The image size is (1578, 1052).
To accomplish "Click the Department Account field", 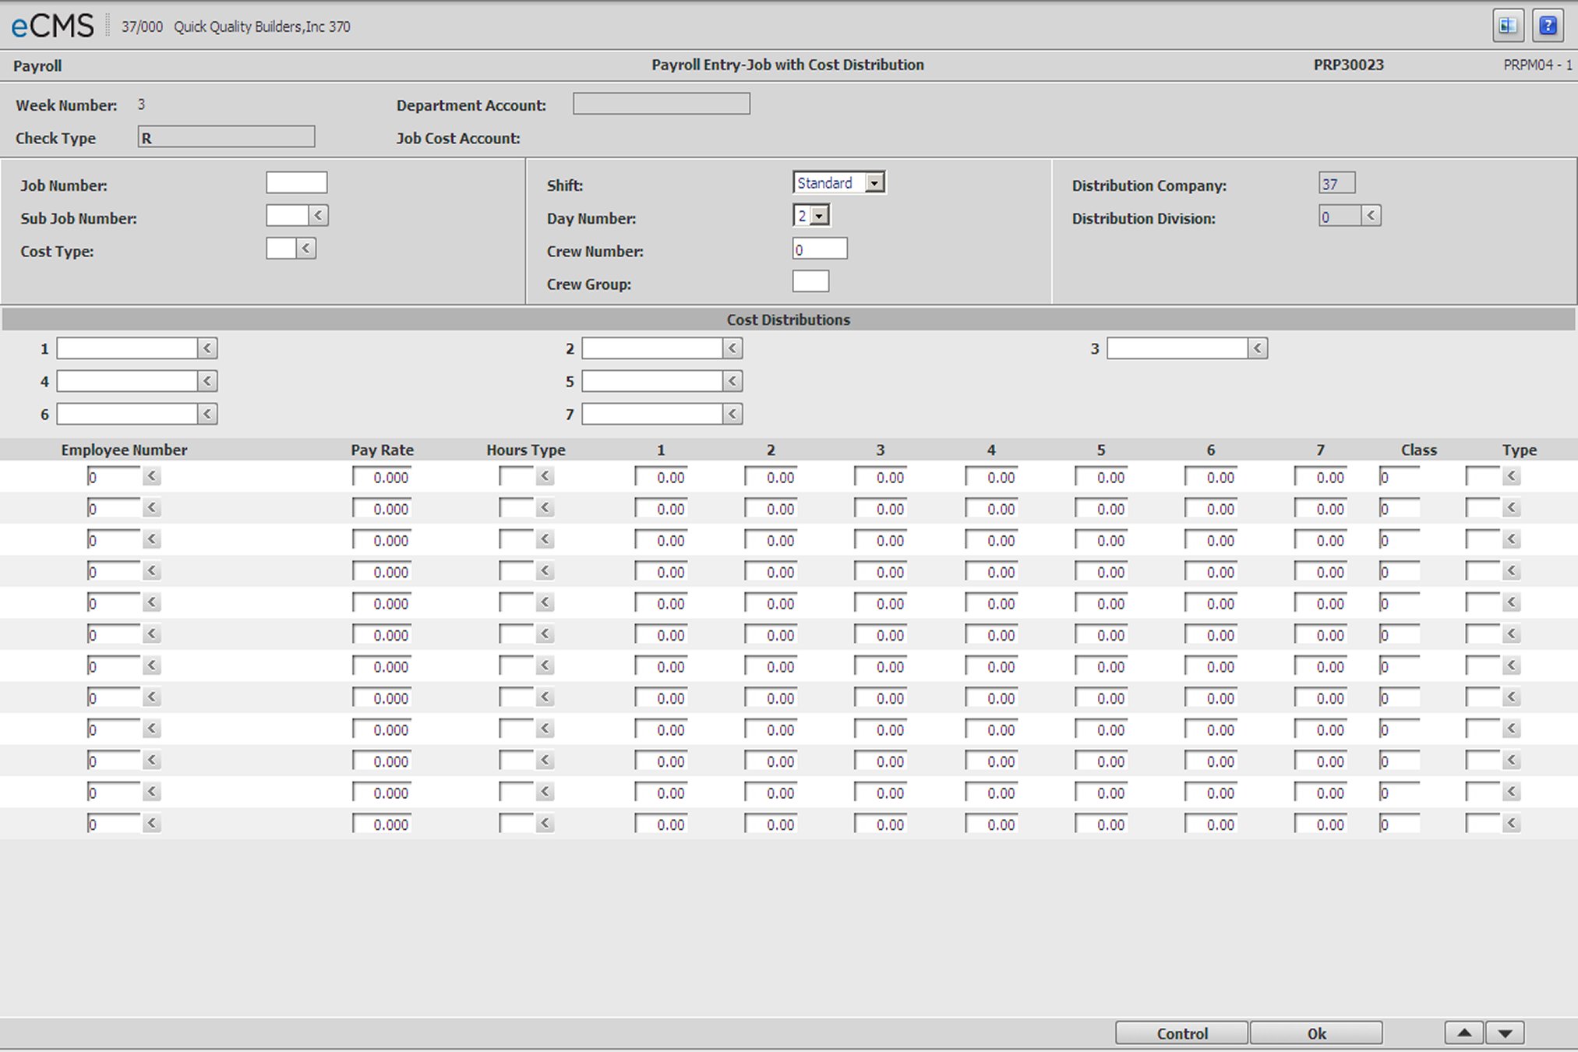I will (x=662, y=104).
